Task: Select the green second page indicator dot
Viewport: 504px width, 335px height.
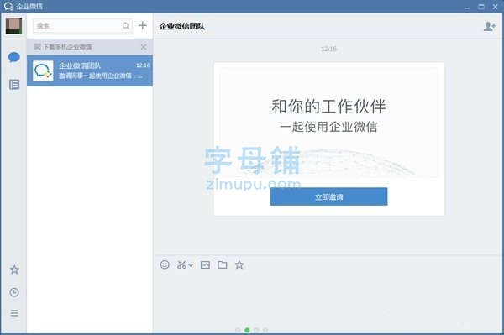Action: (247, 330)
